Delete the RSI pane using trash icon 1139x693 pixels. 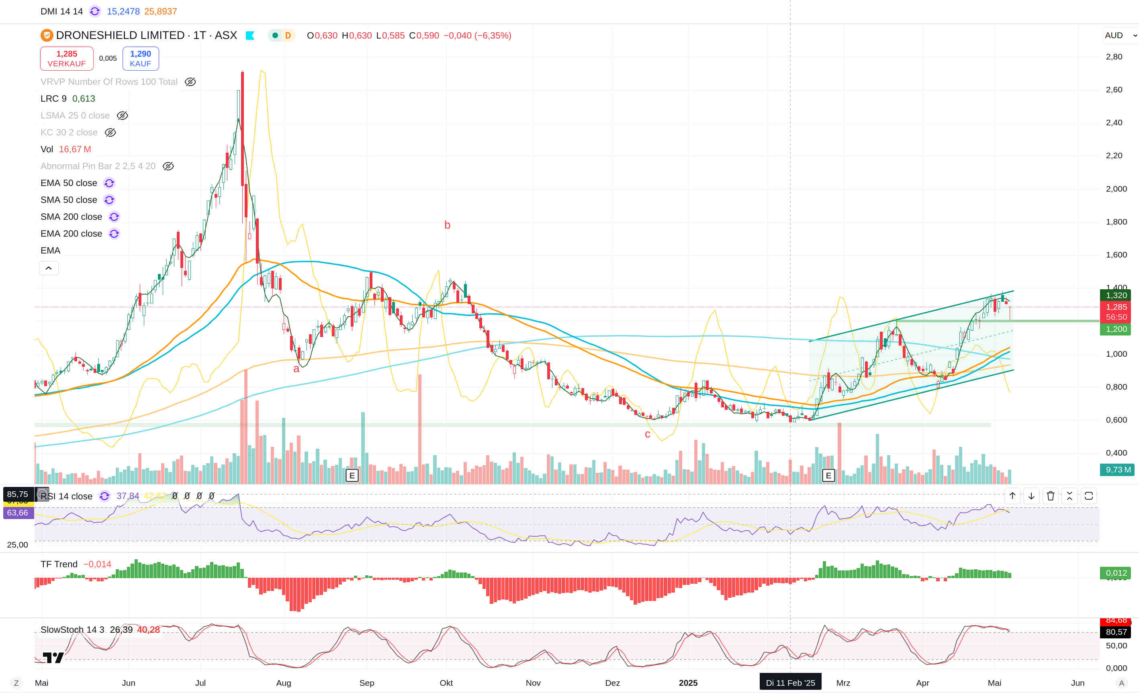pos(1050,496)
